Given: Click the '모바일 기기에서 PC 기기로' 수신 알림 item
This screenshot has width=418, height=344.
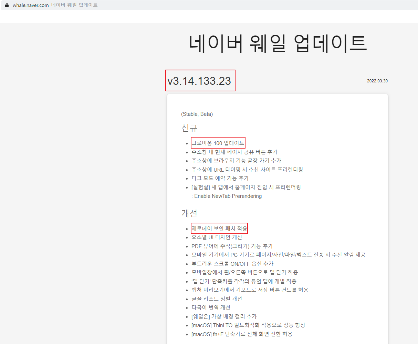Looking at the screenshot, I should 279,255.
